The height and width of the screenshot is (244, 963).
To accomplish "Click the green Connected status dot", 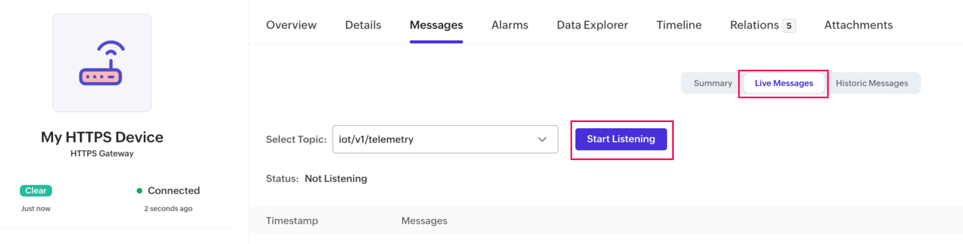I will pos(140,191).
